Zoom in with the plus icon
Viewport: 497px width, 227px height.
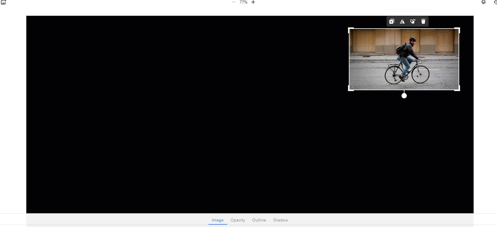point(253,2)
